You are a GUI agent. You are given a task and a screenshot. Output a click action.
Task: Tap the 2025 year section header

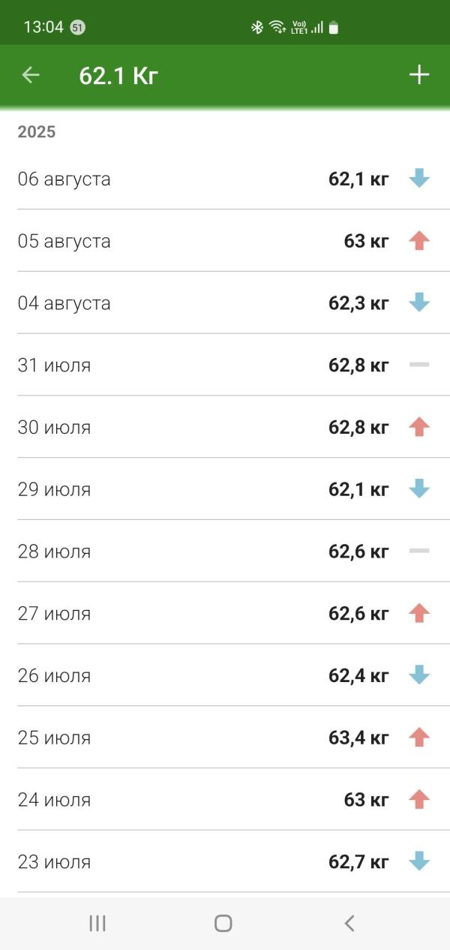click(37, 132)
